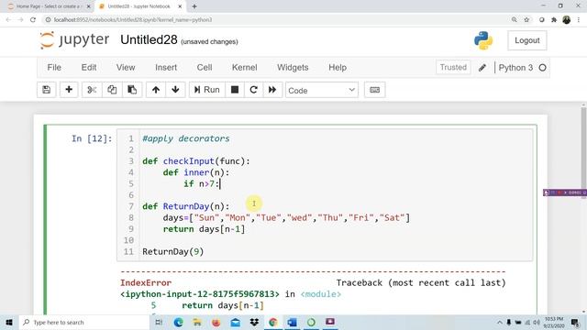Insert a cell below with the plus icon
This screenshot has height=330, width=587.
click(x=69, y=90)
